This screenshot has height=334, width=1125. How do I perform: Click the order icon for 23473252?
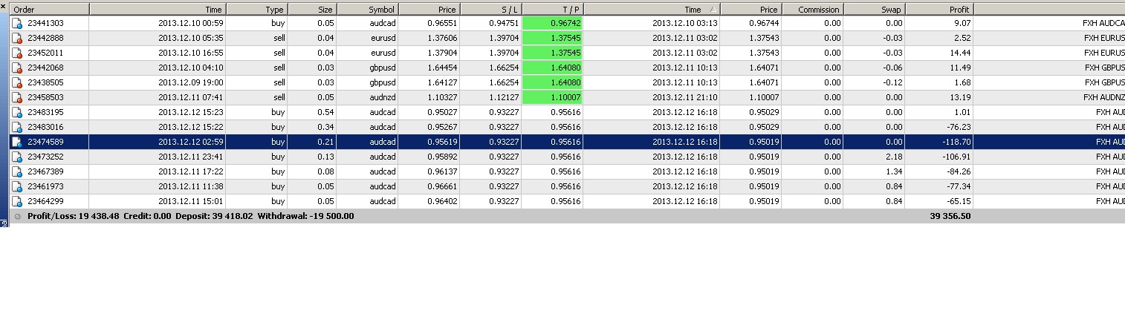(16, 157)
